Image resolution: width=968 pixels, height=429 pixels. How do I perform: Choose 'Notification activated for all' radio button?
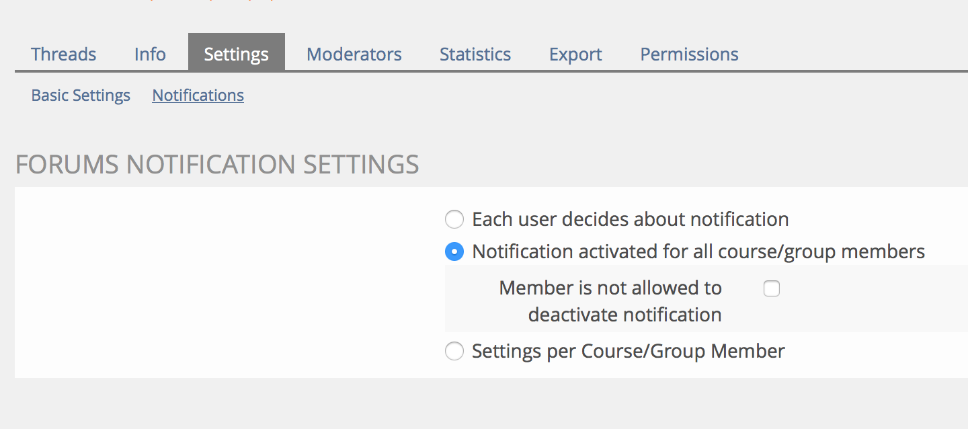(x=454, y=252)
